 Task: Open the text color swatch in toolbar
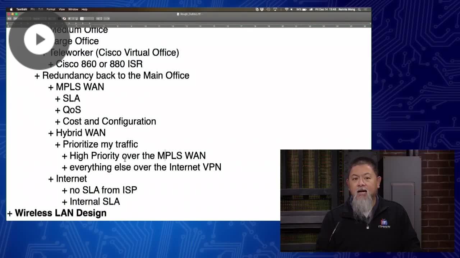[x=60, y=19]
